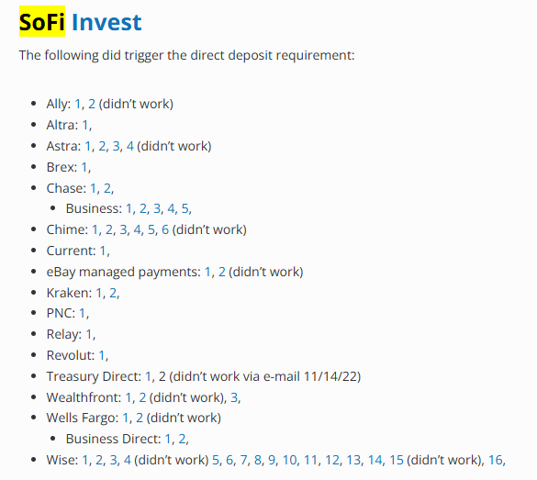This screenshot has width=537, height=480.
Task: Open Wise data point link 10
Action: tap(290, 460)
